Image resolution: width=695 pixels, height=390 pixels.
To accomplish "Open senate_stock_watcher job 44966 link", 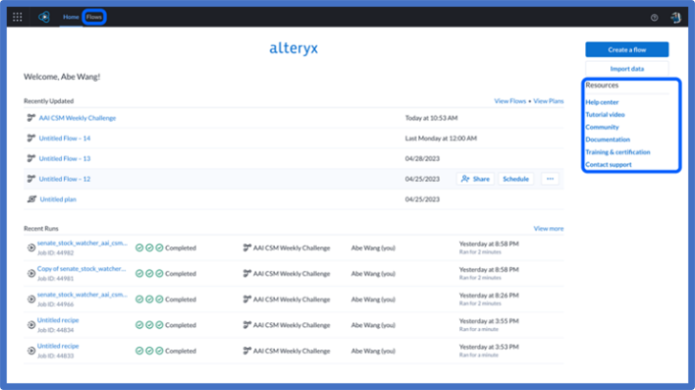I will pos(82,295).
